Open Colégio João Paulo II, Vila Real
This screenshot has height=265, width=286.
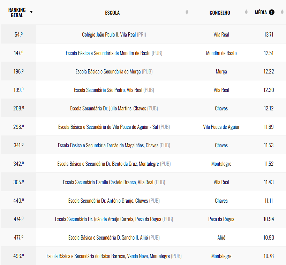(x=109, y=35)
